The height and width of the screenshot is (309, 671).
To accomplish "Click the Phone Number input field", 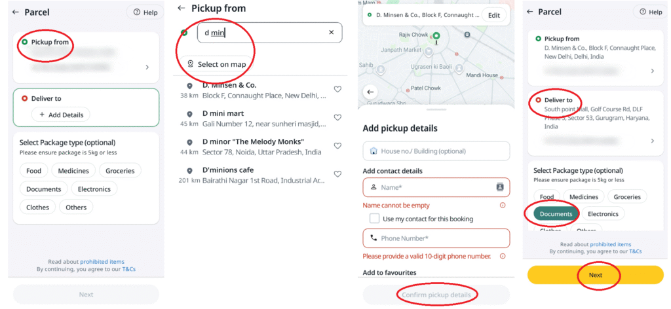I will click(436, 238).
